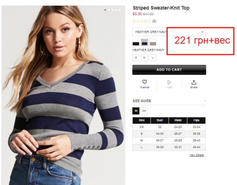Select size M button
237x185 pixels.
[144, 58]
